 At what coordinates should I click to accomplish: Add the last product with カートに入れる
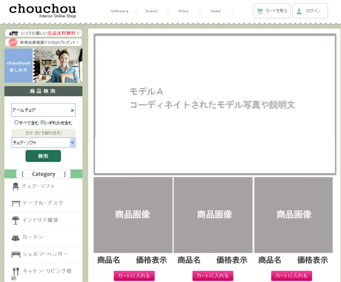click(291, 276)
